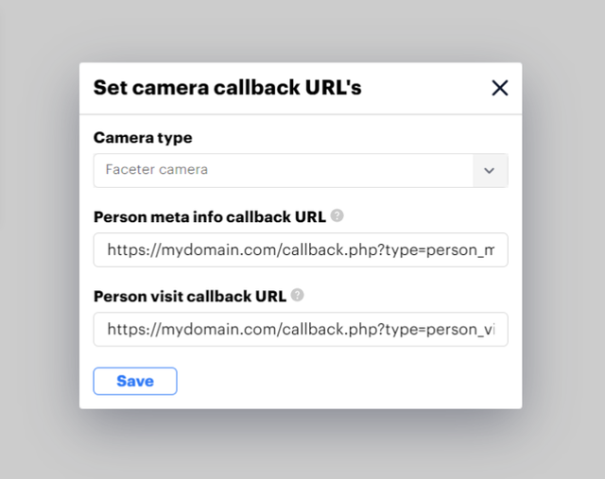Viewport: 605px width, 479px height.
Task: Select the Faceter camera placeholder text
Action: 157,170
